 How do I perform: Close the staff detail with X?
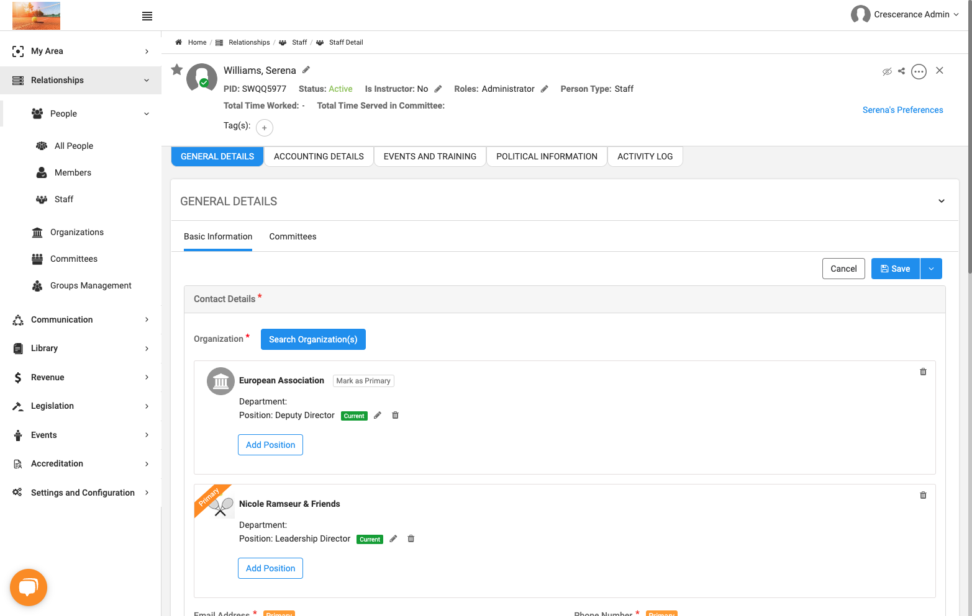[940, 70]
